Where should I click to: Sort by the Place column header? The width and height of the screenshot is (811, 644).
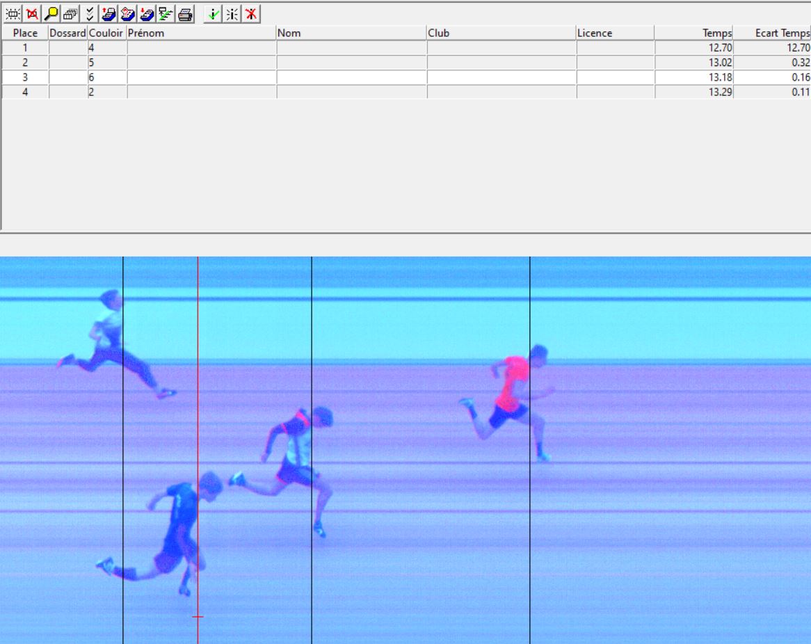pos(25,33)
